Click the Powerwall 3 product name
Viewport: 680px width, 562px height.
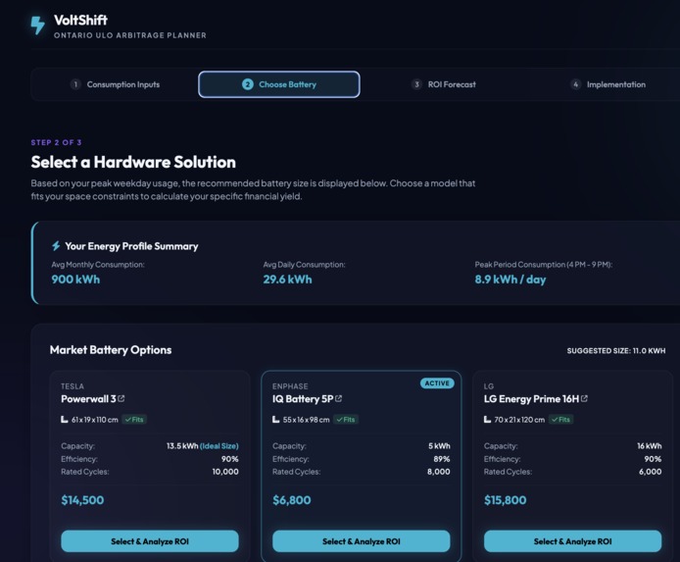pos(88,399)
